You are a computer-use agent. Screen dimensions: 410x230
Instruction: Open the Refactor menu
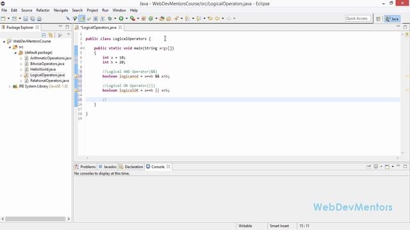pyautogui.click(x=43, y=10)
